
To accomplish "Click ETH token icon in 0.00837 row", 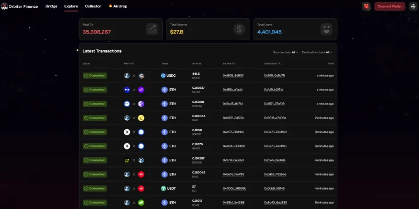I will (164, 90).
